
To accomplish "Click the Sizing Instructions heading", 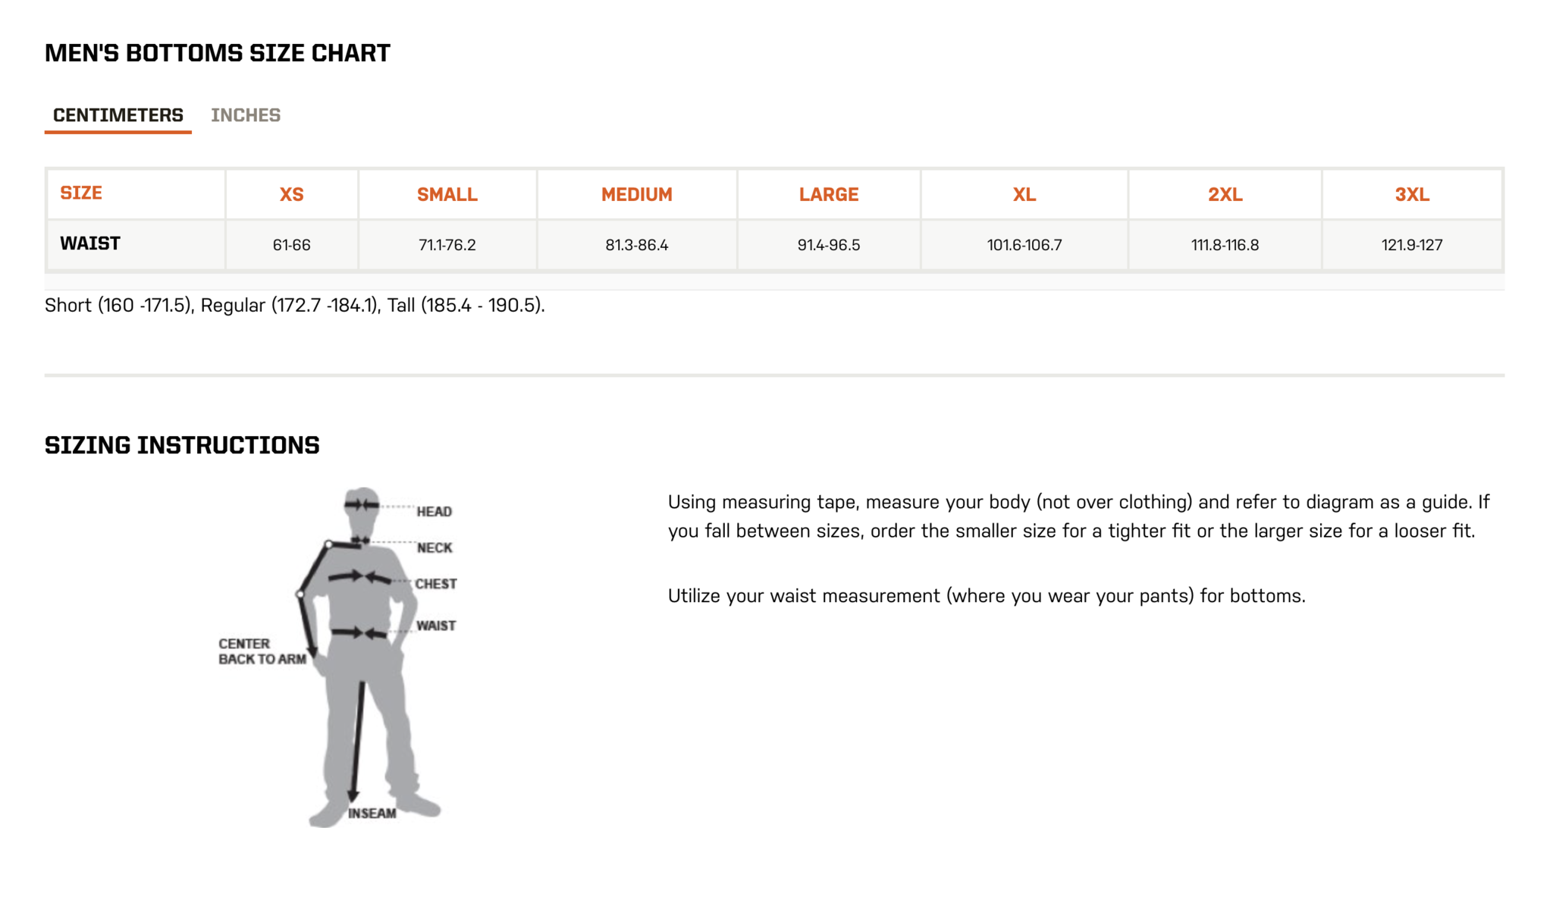I will coord(182,445).
